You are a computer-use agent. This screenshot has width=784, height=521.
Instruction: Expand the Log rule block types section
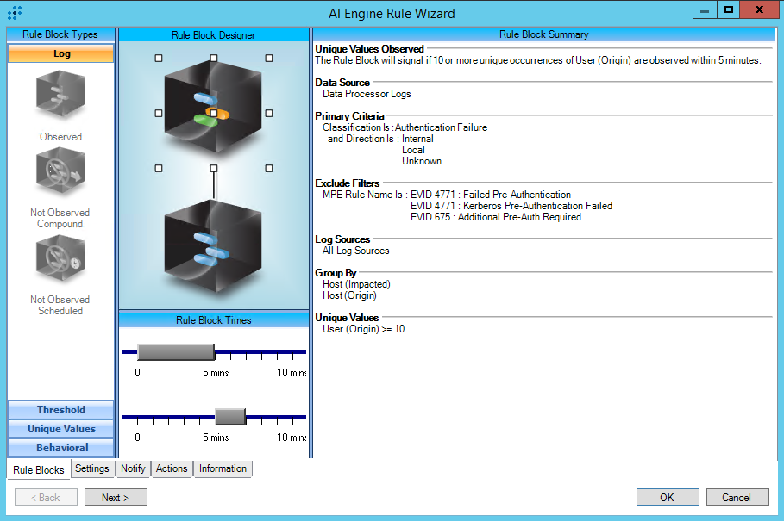[x=60, y=53]
